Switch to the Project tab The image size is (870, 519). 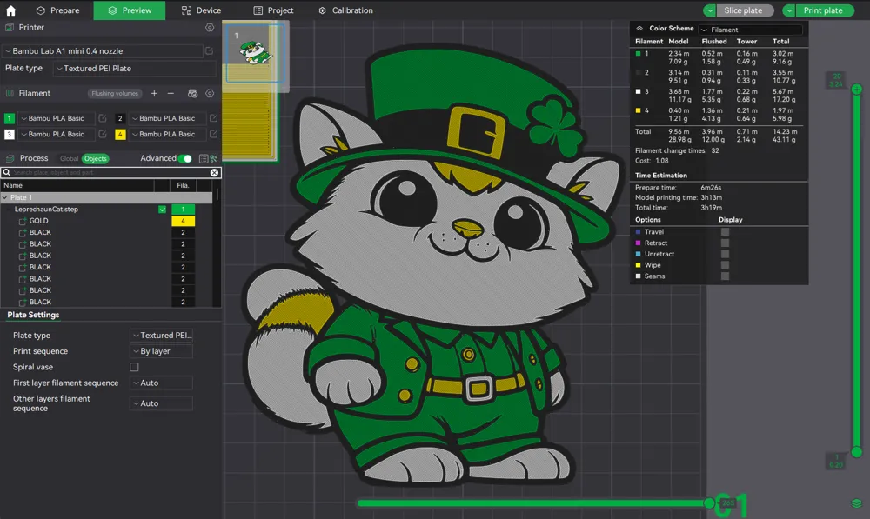tap(273, 10)
